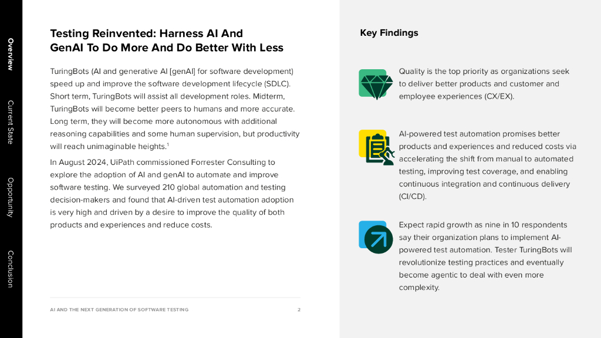Select the 'Key Findings' heading

(x=389, y=33)
